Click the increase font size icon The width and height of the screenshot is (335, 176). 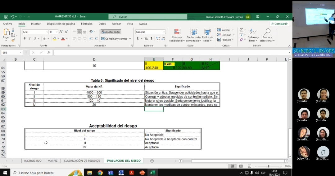click(x=61, y=32)
